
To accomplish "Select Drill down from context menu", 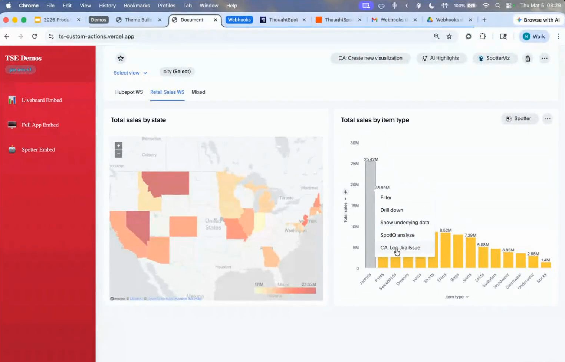I will click(x=391, y=210).
